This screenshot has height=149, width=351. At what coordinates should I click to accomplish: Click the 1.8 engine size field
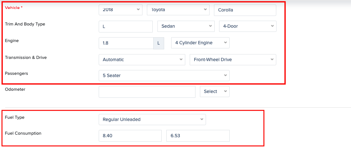coord(126,43)
